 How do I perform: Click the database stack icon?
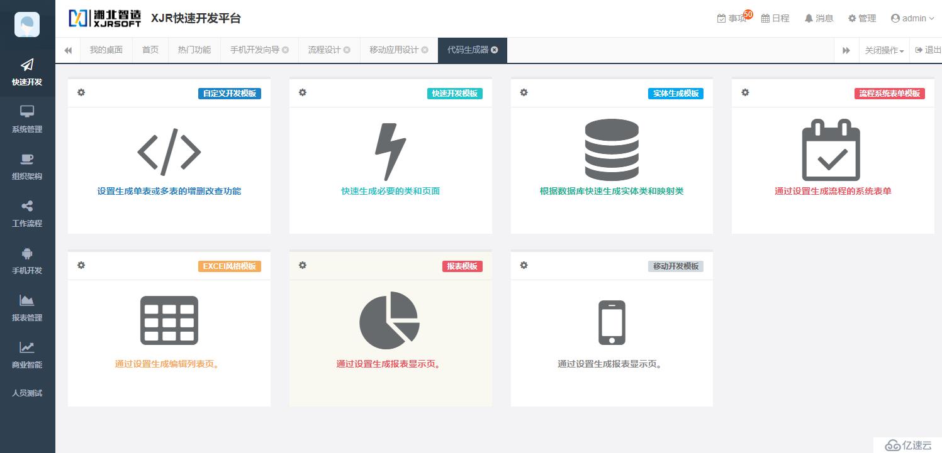pos(612,150)
